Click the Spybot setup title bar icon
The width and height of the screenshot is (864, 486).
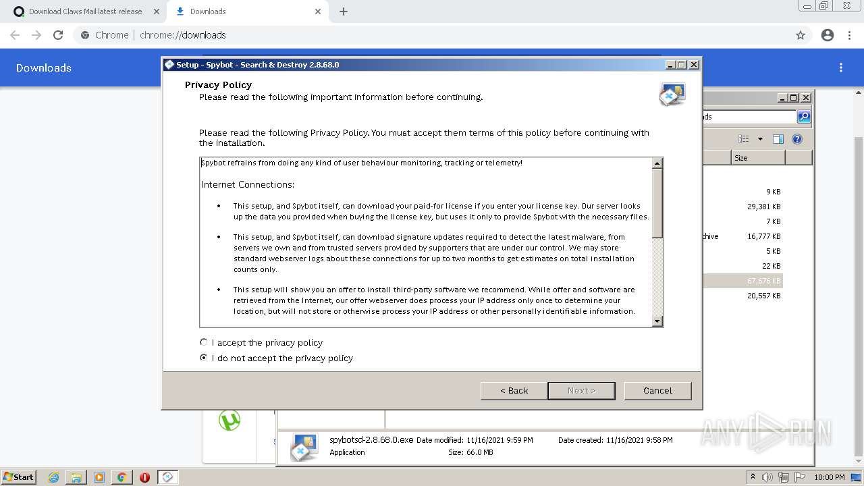pyautogui.click(x=169, y=65)
